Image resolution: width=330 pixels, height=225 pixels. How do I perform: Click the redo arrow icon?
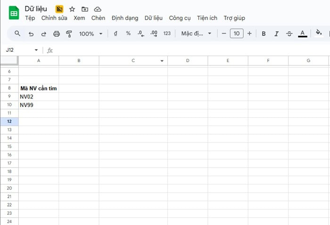(44, 33)
